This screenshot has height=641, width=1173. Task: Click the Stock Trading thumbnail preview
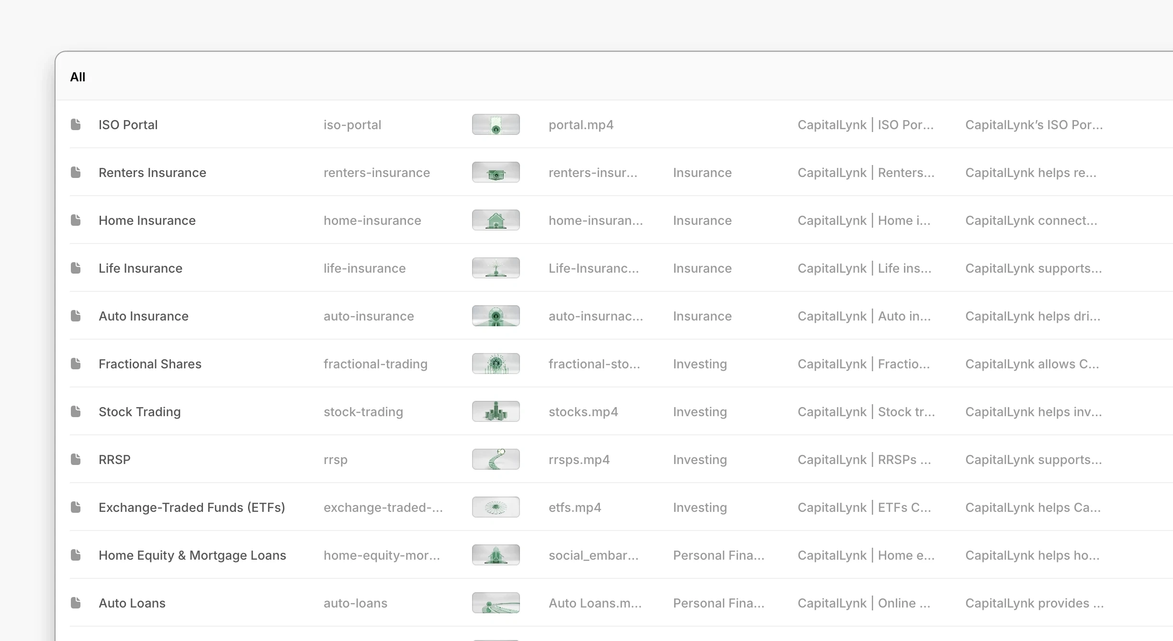496,411
